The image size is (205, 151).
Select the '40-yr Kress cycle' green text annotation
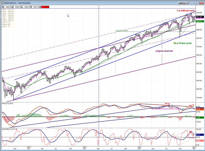click(x=182, y=43)
